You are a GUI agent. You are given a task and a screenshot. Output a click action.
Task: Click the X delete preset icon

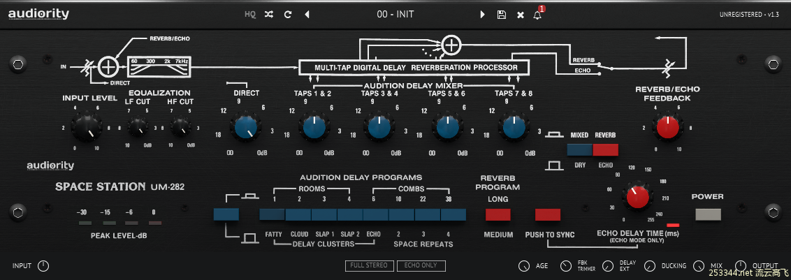[x=520, y=15]
